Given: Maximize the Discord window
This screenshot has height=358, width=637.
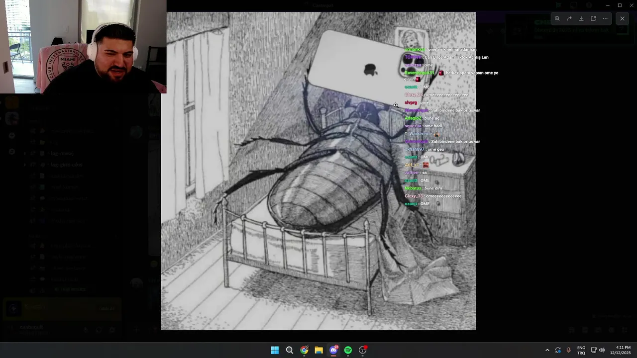Looking at the screenshot, I should [x=620, y=5].
